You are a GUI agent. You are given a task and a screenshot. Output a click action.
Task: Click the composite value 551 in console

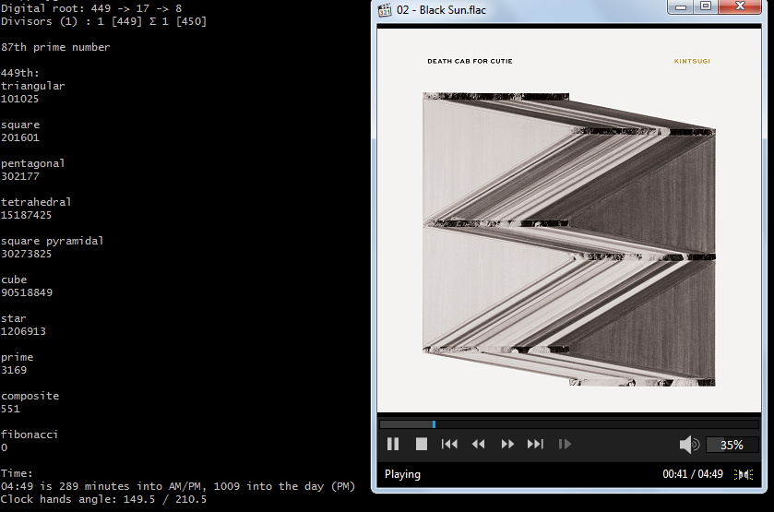(x=10, y=409)
